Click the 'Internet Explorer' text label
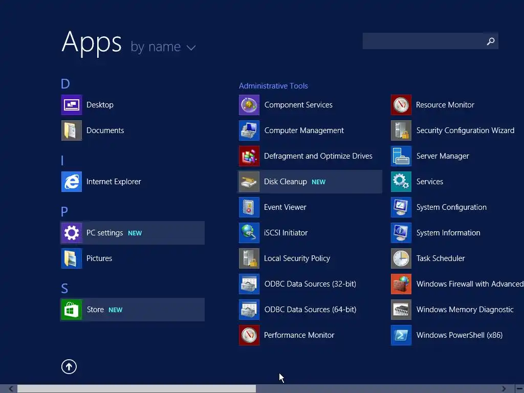This screenshot has height=393, width=524. (x=114, y=182)
